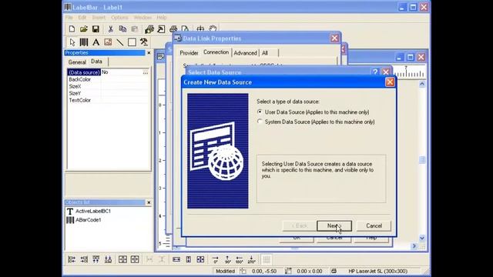The width and height of the screenshot is (493, 277).
Task: Align objects to bottom edges
Action: [108, 259]
